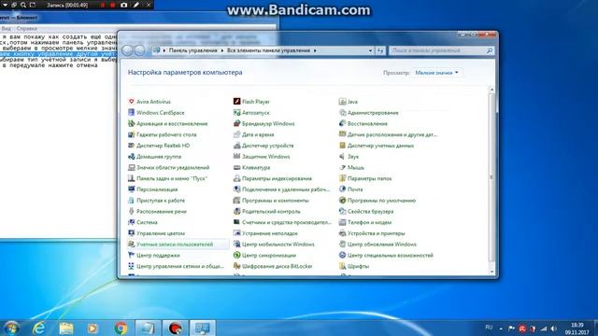598x336 pixels.
Task: Open Персонализация icon
Action: 131,189
